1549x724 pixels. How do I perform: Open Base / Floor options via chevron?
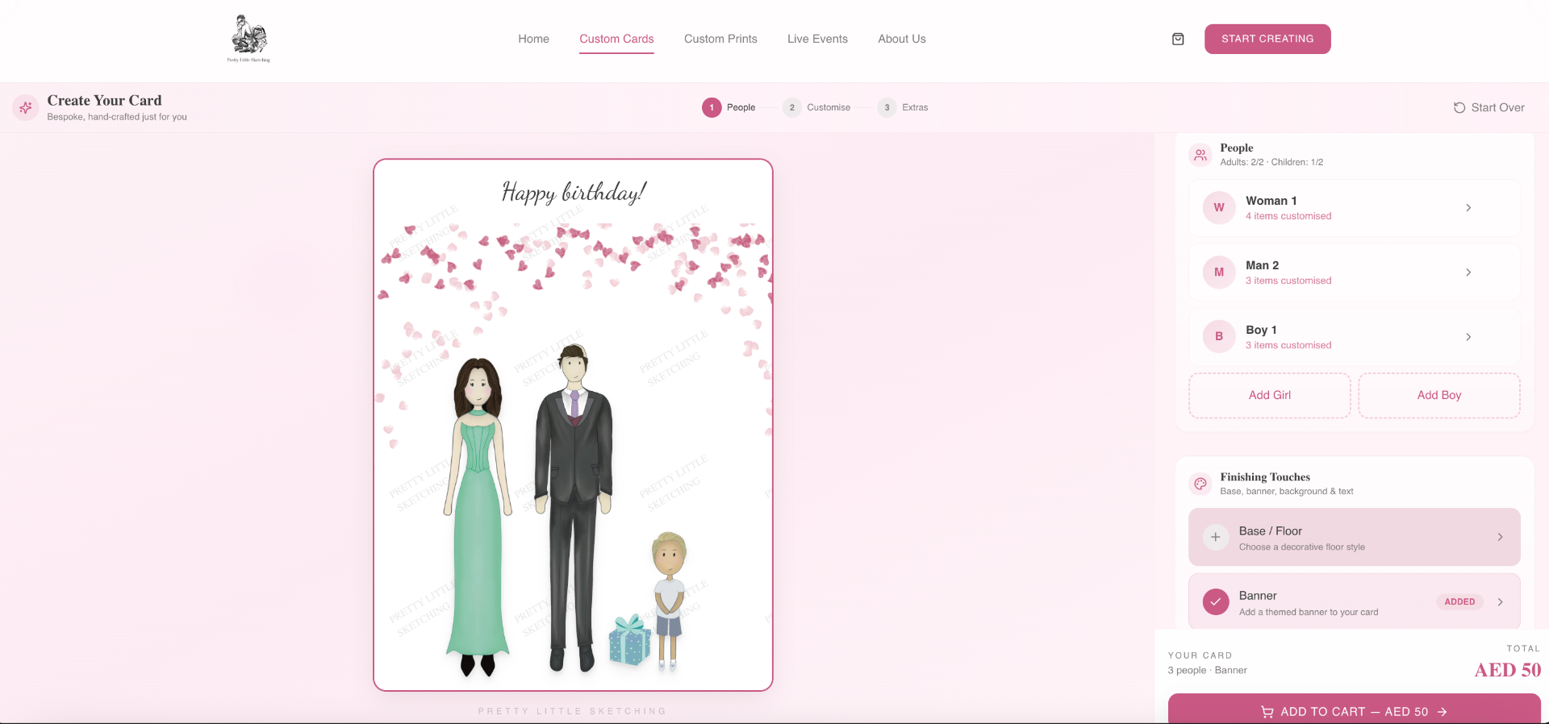click(1500, 537)
